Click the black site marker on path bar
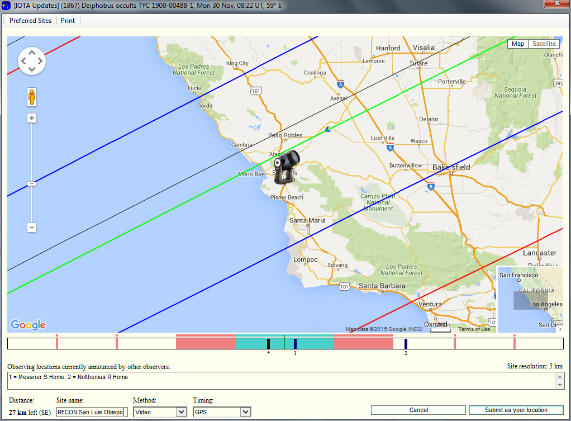Screen dimensions: 571x421 [268, 344]
